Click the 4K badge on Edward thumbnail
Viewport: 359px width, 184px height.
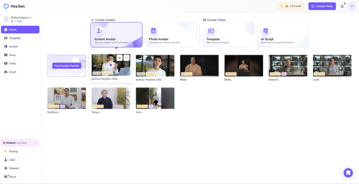pyautogui.click(x=284, y=74)
